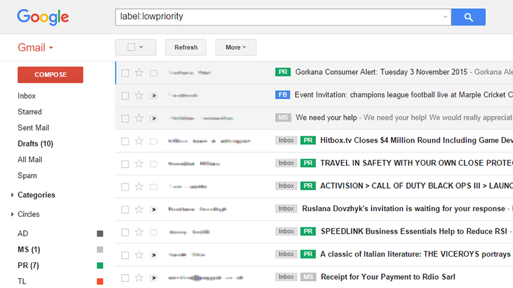Star the We need your help email
513x288 pixels.
point(139,118)
